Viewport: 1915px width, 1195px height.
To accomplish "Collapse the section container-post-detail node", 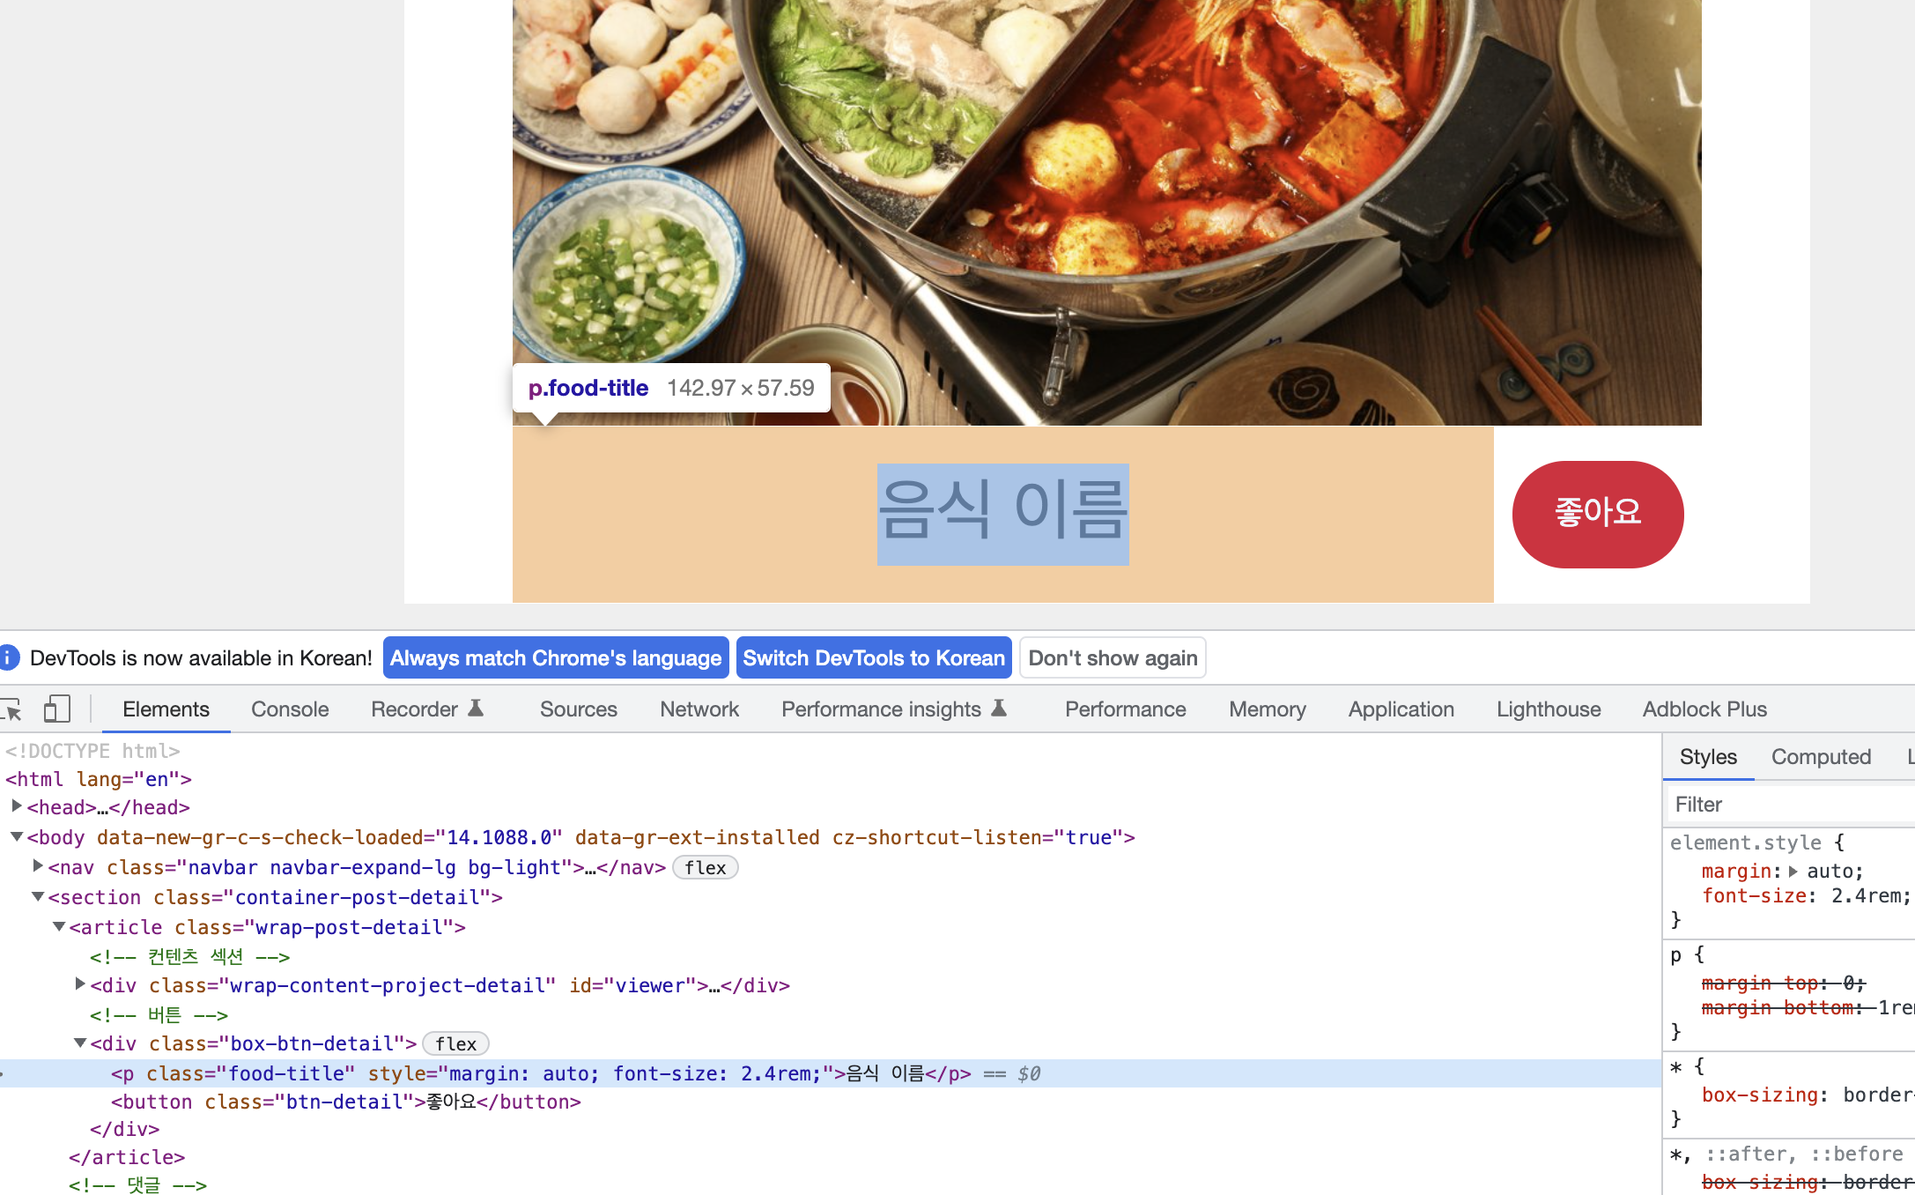I will click(38, 896).
